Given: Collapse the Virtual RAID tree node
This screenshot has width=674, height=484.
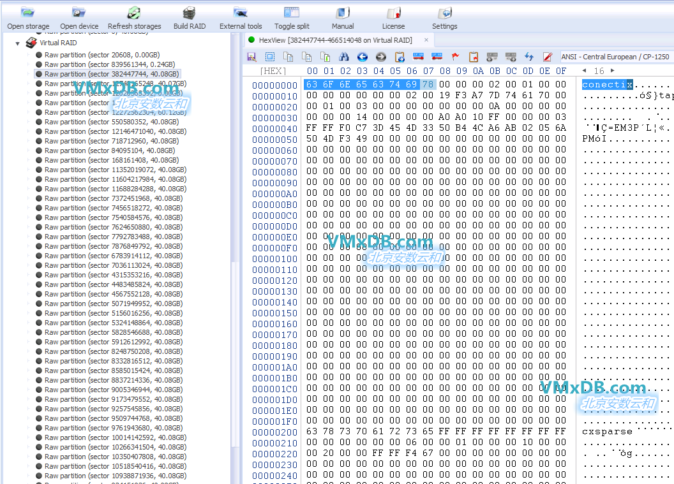Looking at the screenshot, I should pyautogui.click(x=18, y=43).
